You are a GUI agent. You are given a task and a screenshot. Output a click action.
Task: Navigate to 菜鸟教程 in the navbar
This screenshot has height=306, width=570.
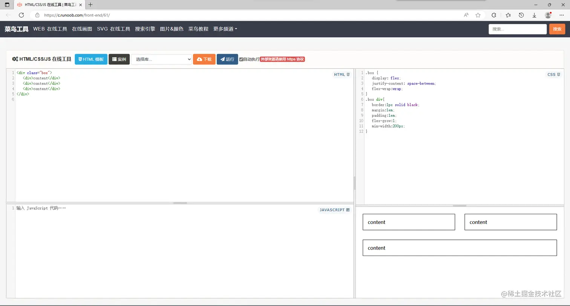pyautogui.click(x=198, y=29)
